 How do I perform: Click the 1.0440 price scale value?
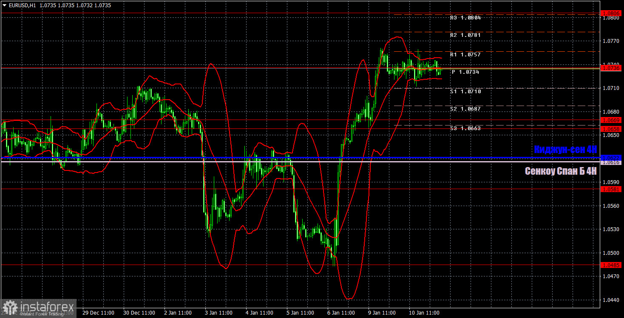[x=610, y=300]
